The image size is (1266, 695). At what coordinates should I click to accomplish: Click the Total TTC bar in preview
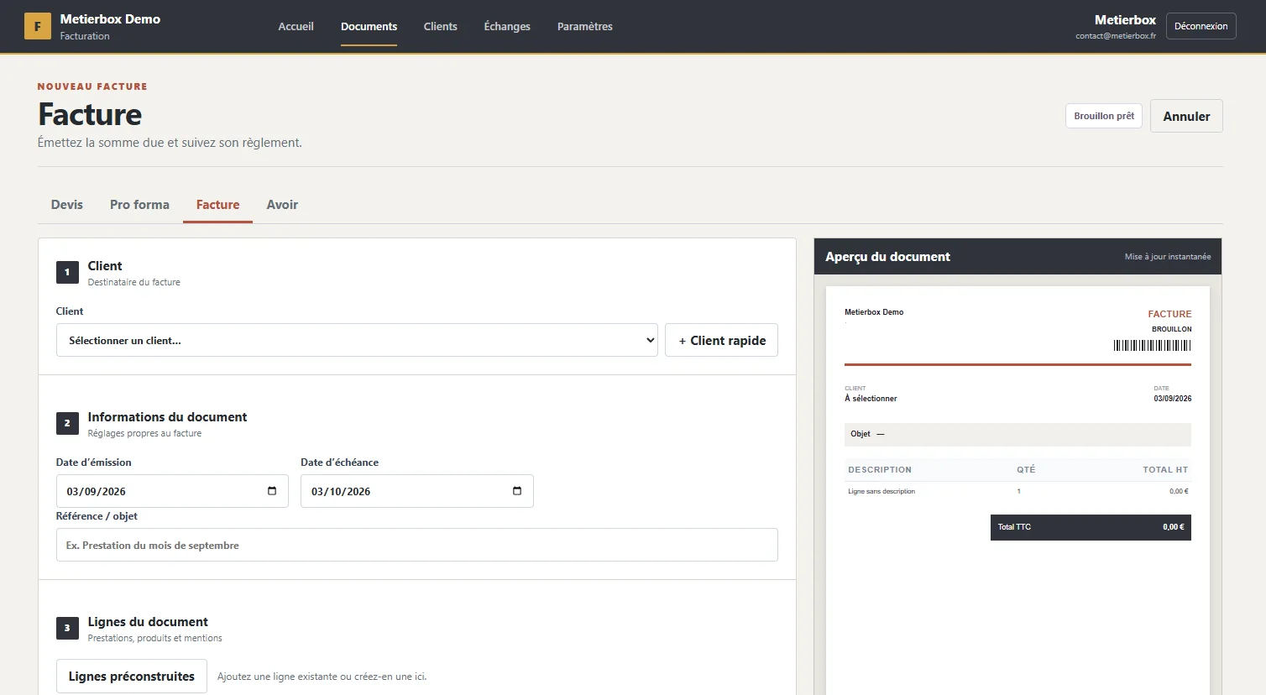(1091, 527)
